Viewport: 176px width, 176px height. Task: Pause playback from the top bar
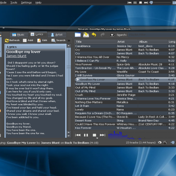click(135, 3)
